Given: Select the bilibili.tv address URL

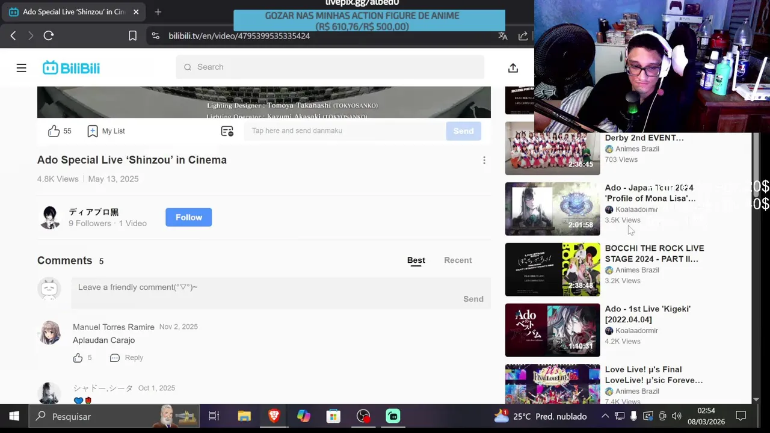Looking at the screenshot, I should [x=239, y=36].
